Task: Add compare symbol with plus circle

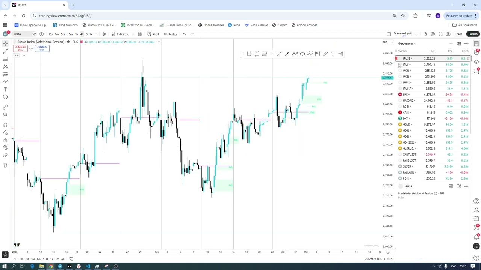Action: click(x=41, y=34)
